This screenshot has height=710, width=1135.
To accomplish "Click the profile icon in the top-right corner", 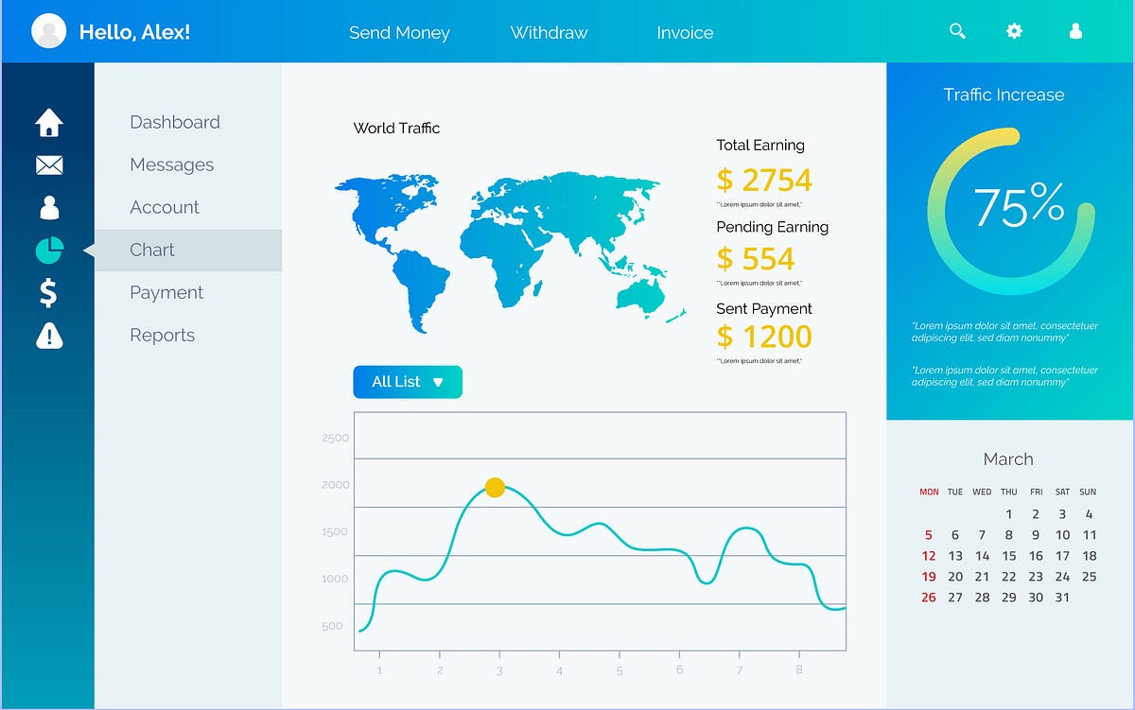I will pos(1074,31).
